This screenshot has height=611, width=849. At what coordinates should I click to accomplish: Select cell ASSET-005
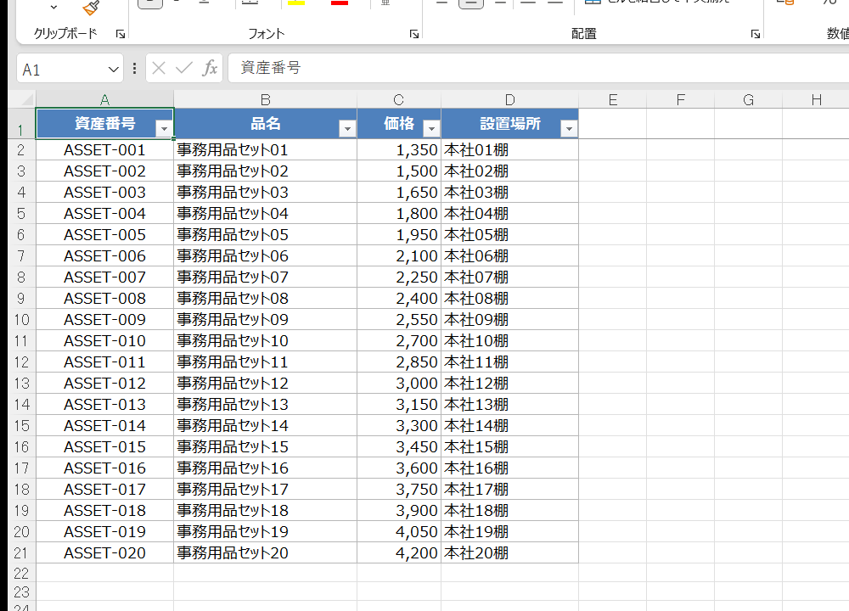[104, 235]
